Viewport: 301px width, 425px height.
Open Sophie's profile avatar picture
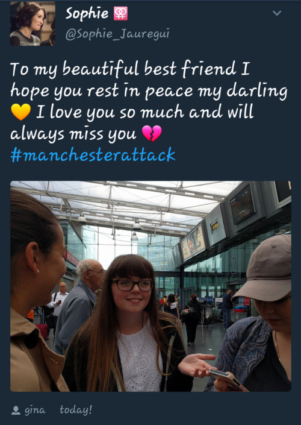pos(33,24)
